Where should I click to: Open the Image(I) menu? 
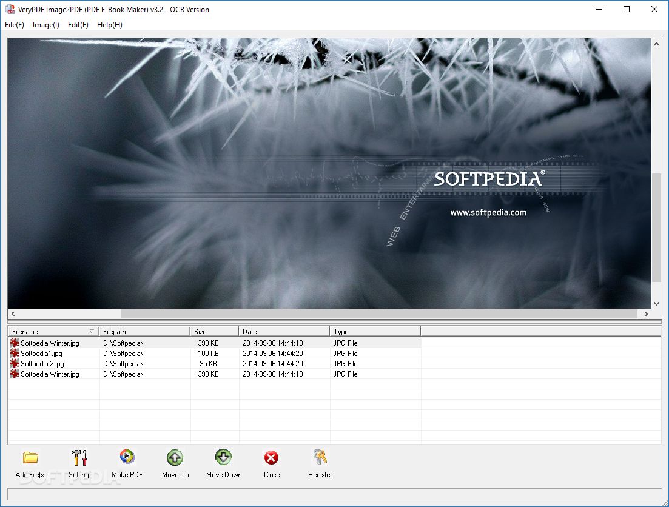pyautogui.click(x=45, y=25)
